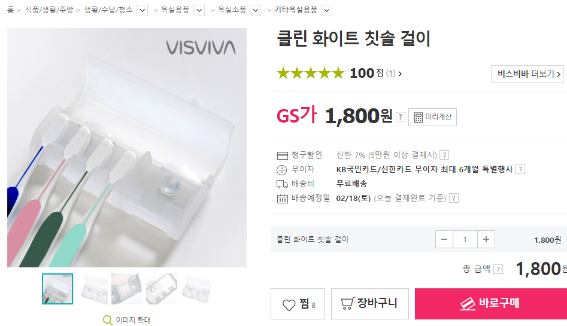This screenshot has height=326, width=567.
Task: Click the 바로구매 buy now button
Action: [x=491, y=304]
